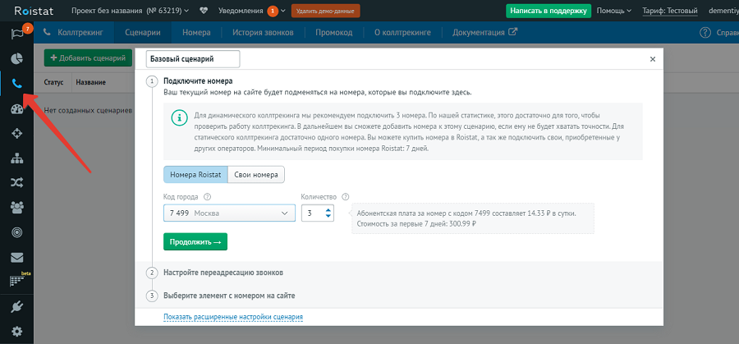
Task: Open Показать расширенные настройки сценария link
Action: tap(233, 317)
